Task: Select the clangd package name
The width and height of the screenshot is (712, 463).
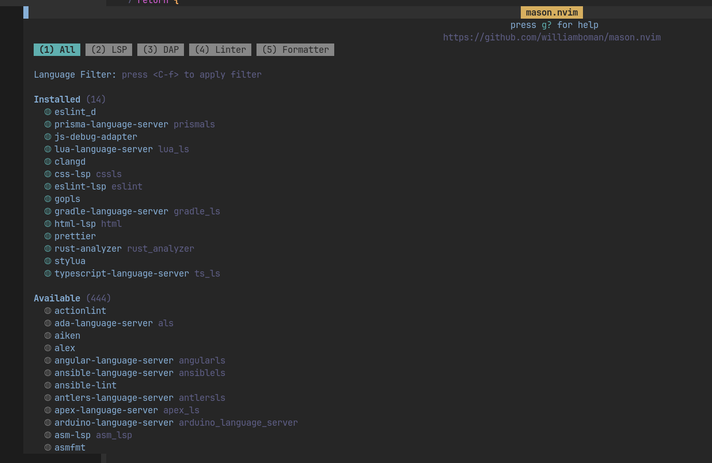Action: pos(70,162)
